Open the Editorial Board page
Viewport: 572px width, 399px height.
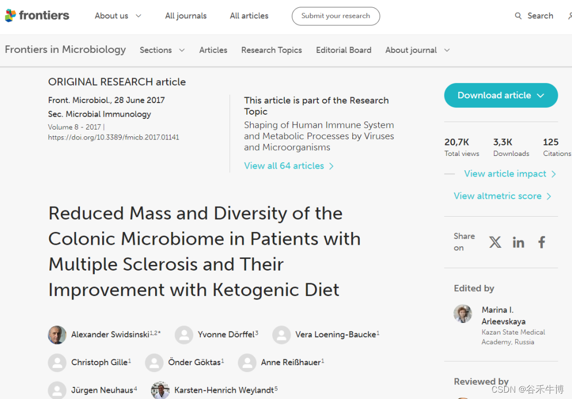(344, 50)
